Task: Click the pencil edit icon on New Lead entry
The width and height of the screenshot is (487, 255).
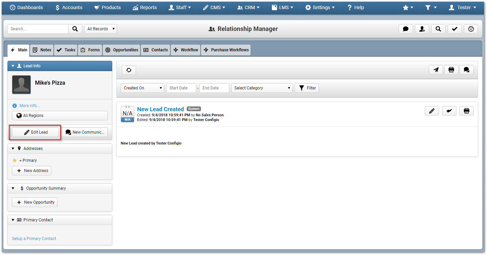Action: point(432,111)
